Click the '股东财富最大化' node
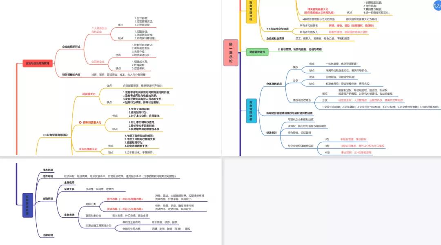The width and height of the screenshot is (441, 245). point(92,122)
